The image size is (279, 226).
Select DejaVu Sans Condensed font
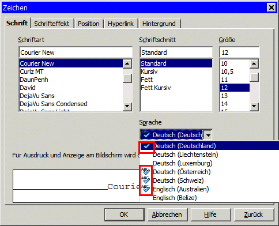(71, 104)
